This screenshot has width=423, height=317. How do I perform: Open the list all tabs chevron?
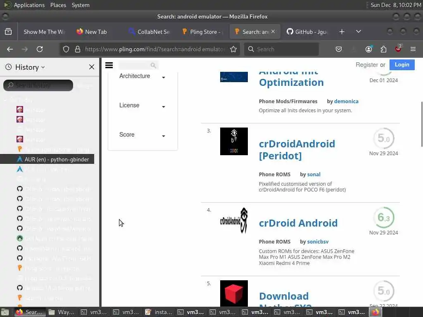(359, 31)
